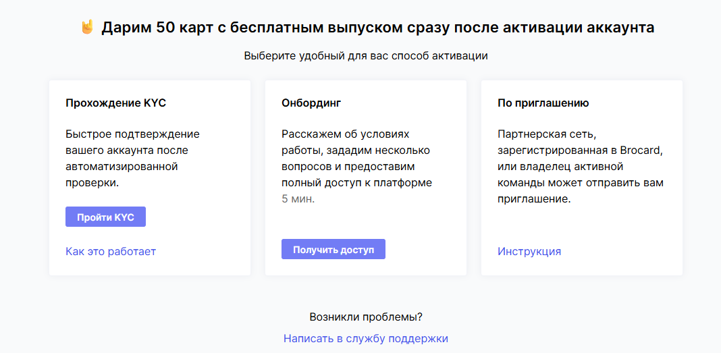Open the Инструкция link
The height and width of the screenshot is (353, 721).
coord(529,252)
